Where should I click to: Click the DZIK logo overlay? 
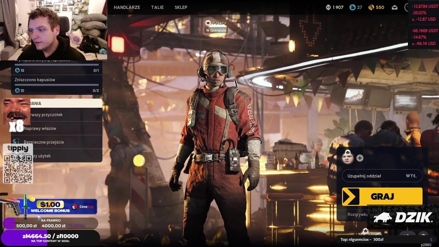tap(403, 217)
